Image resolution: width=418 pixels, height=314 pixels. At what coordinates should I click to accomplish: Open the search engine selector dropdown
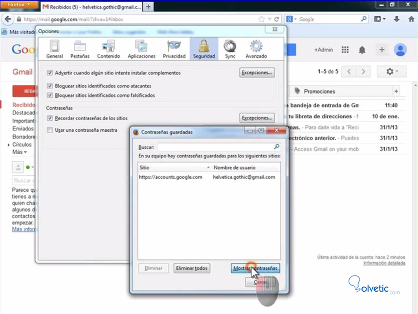click(291, 19)
